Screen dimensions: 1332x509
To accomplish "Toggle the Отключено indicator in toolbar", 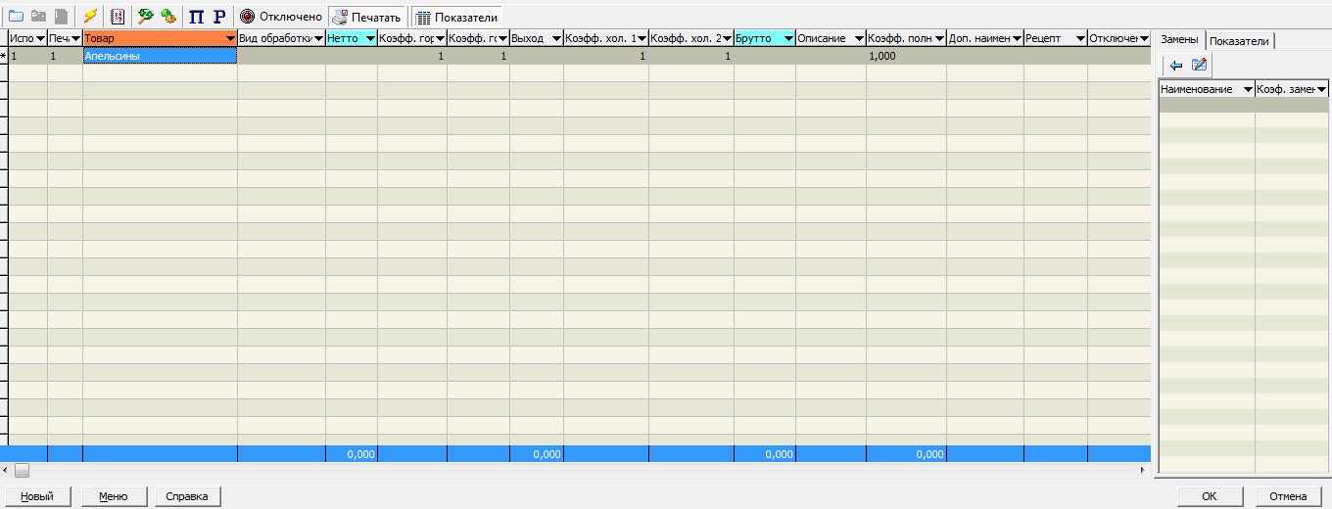I will [x=281, y=17].
